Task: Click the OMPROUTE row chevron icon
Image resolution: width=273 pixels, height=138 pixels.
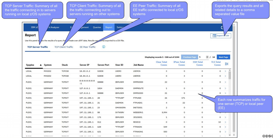Action: click(x=225, y=88)
